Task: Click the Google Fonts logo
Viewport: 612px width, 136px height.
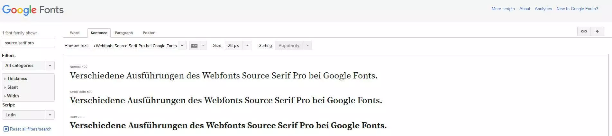Action: click(x=33, y=10)
